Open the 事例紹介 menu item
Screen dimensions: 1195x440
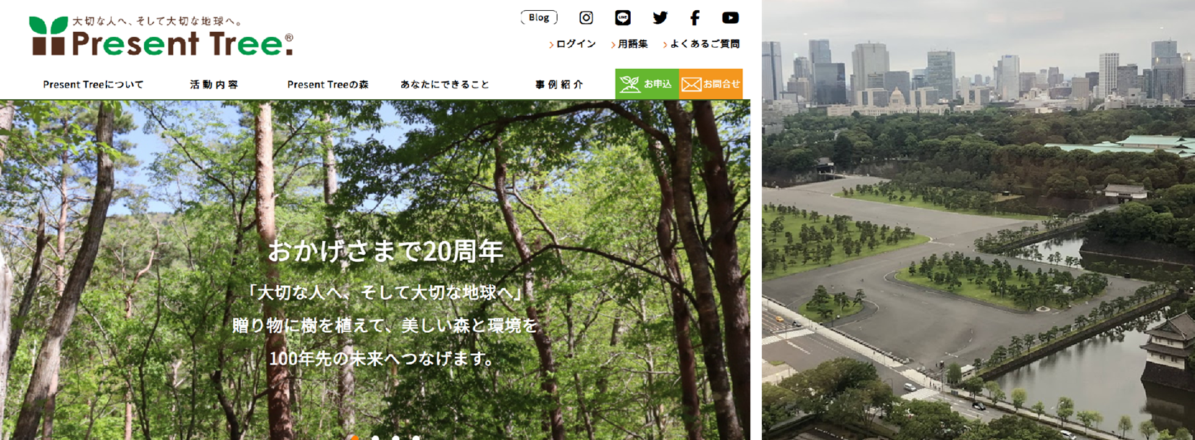point(558,85)
